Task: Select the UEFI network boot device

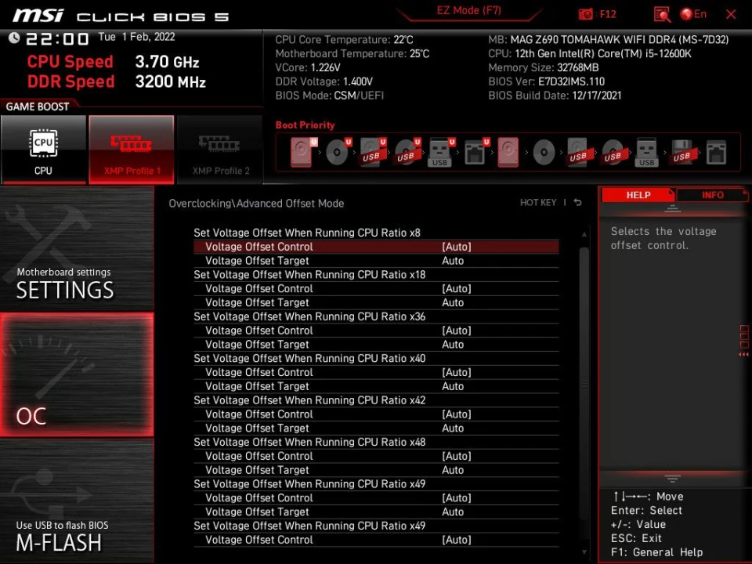Action: (x=476, y=153)
